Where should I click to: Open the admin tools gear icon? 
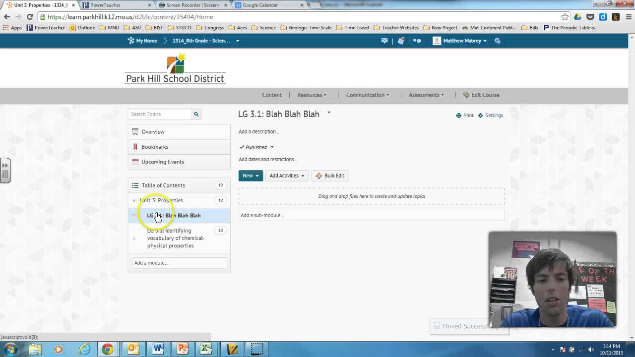tap(498, 41)
